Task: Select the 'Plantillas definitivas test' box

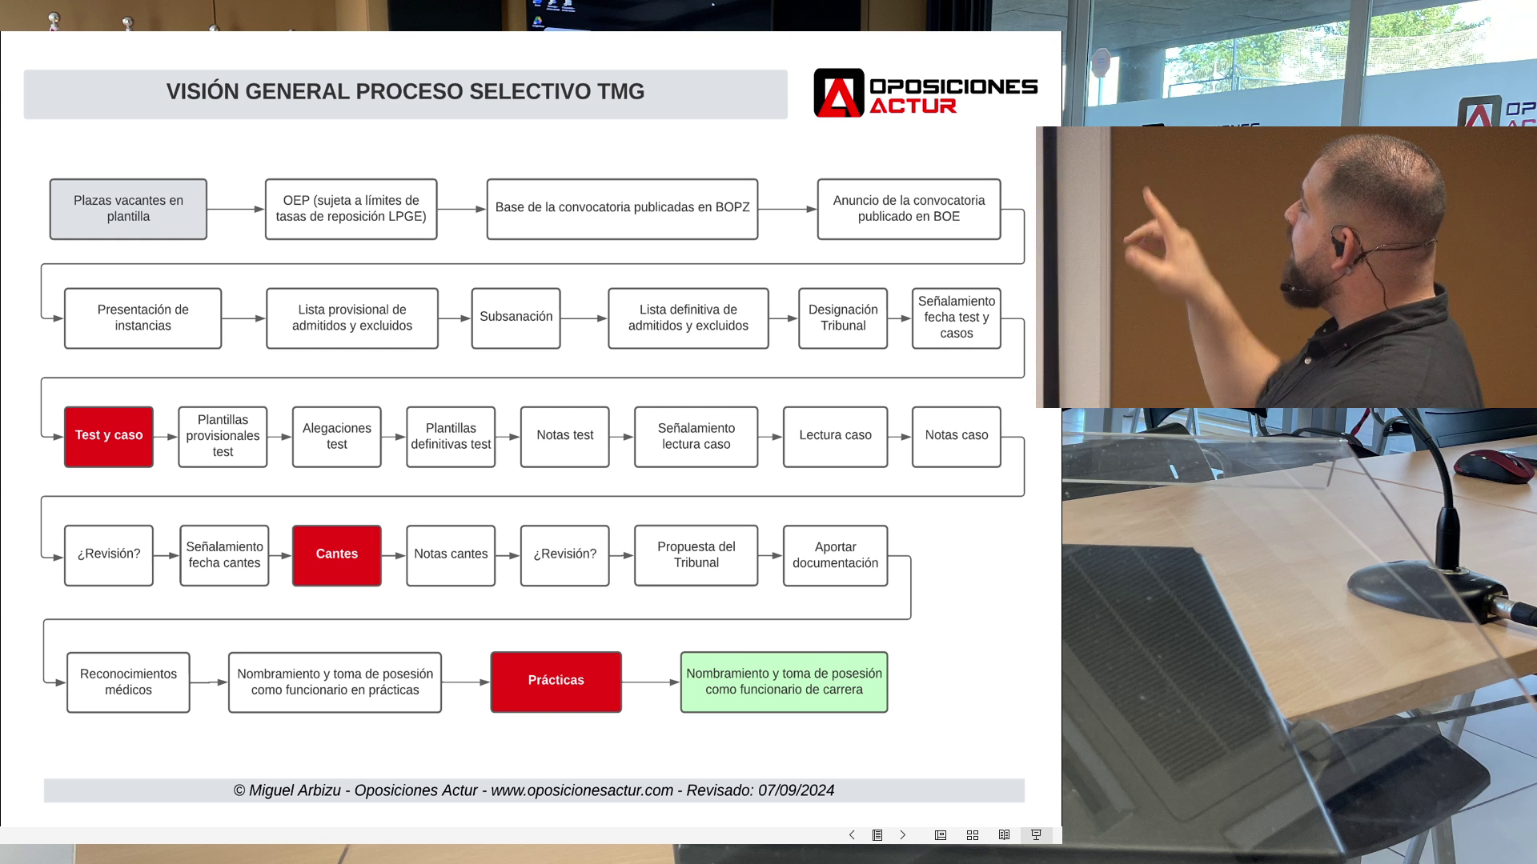Action: tap(451, 437)
